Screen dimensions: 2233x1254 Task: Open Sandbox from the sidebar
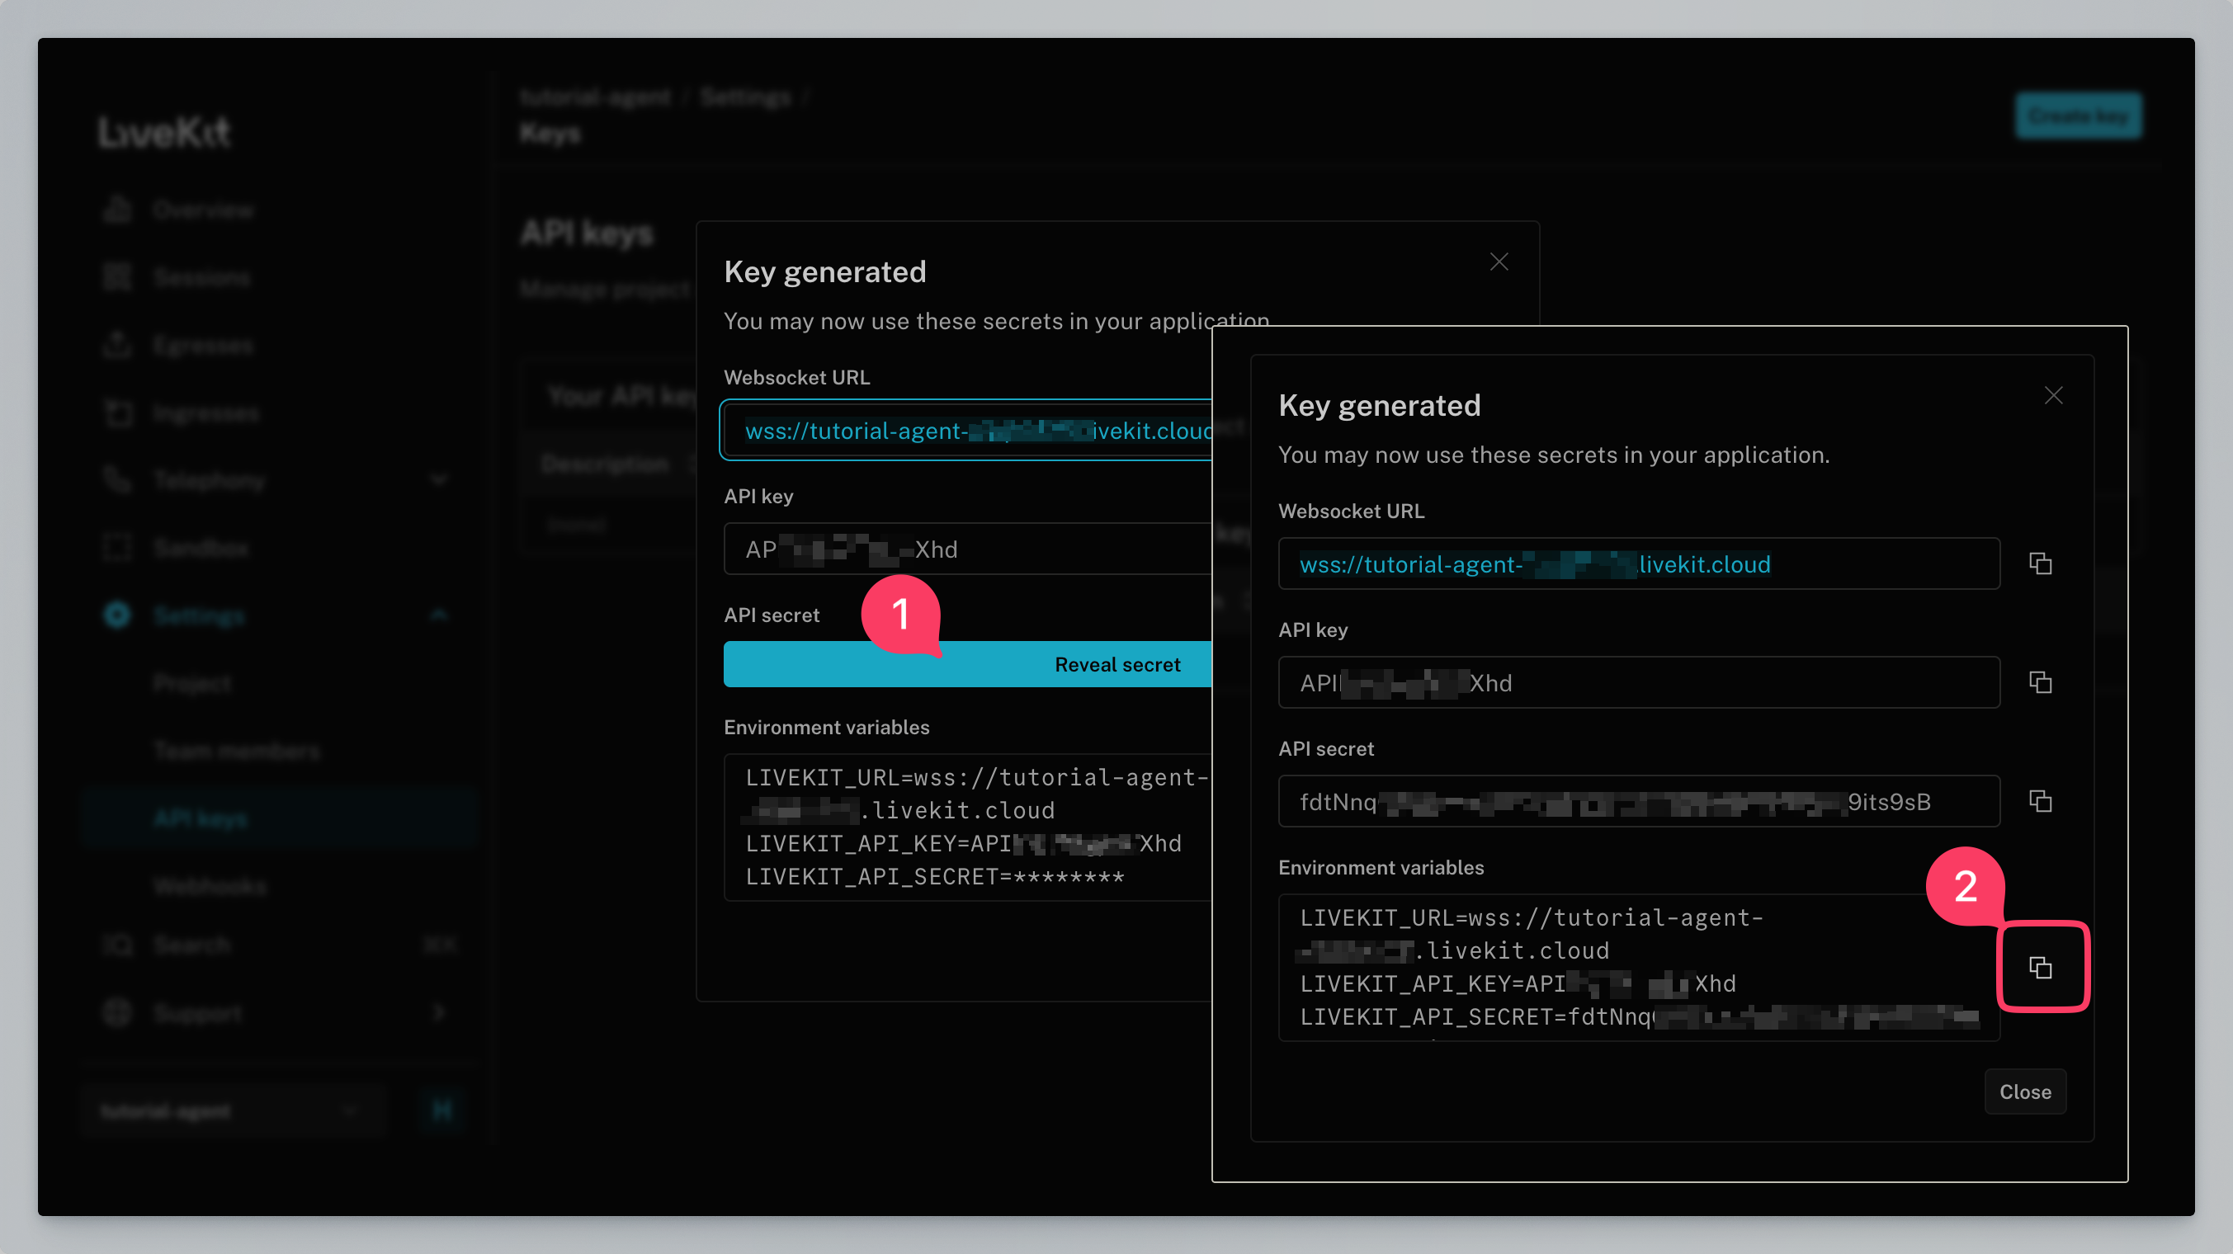point(201,548)
